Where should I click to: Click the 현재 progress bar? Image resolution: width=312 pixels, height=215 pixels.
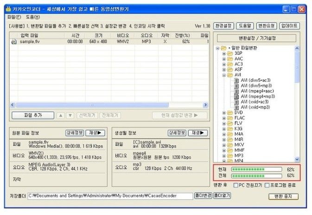(x=256, y=169)
